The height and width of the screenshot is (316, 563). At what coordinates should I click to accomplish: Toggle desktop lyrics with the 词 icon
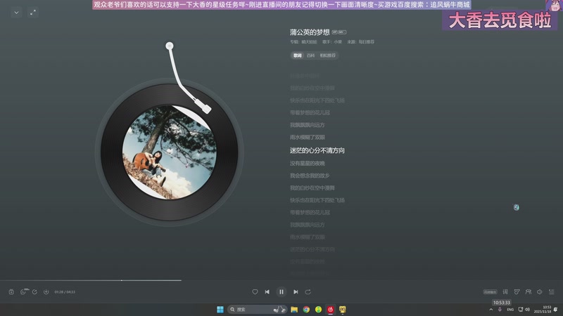tap(505, 291)
